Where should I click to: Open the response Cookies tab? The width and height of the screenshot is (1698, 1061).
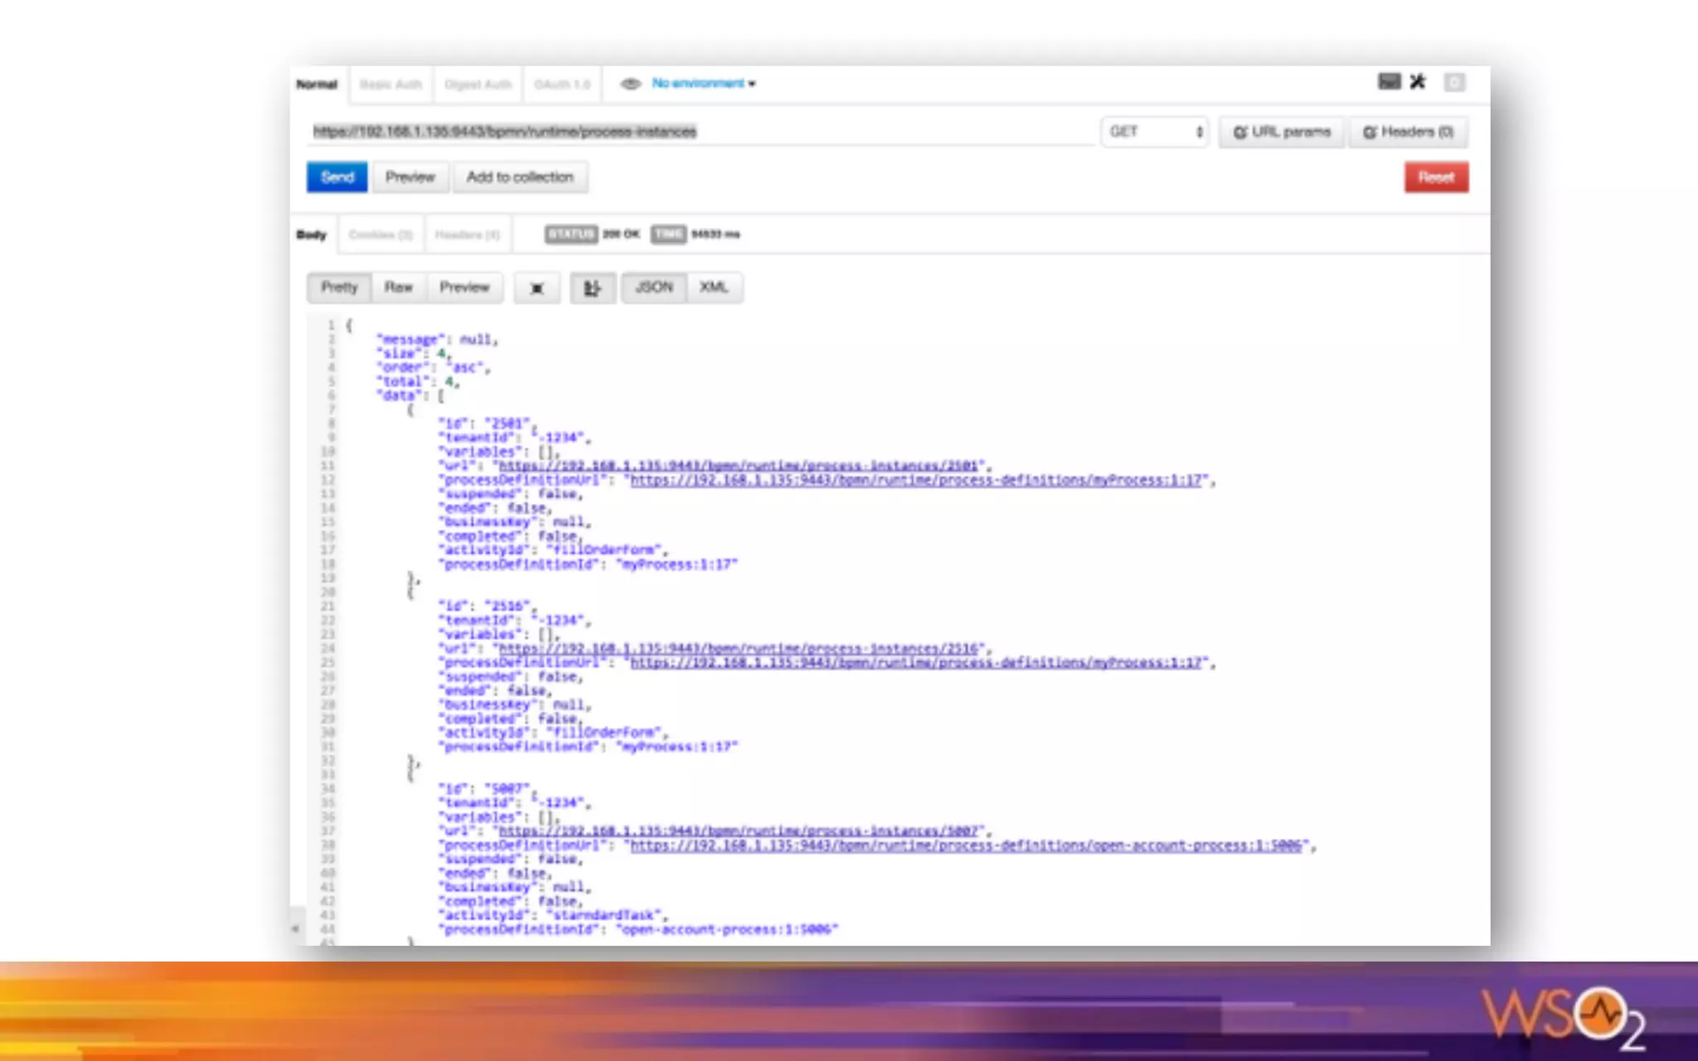click(x=380, y=235)
